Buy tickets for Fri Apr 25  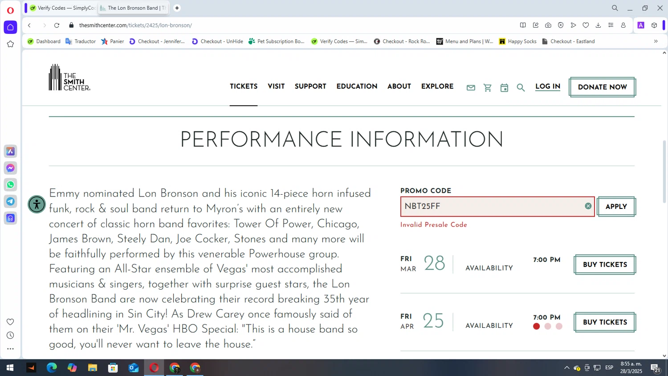tap(605, 322)
